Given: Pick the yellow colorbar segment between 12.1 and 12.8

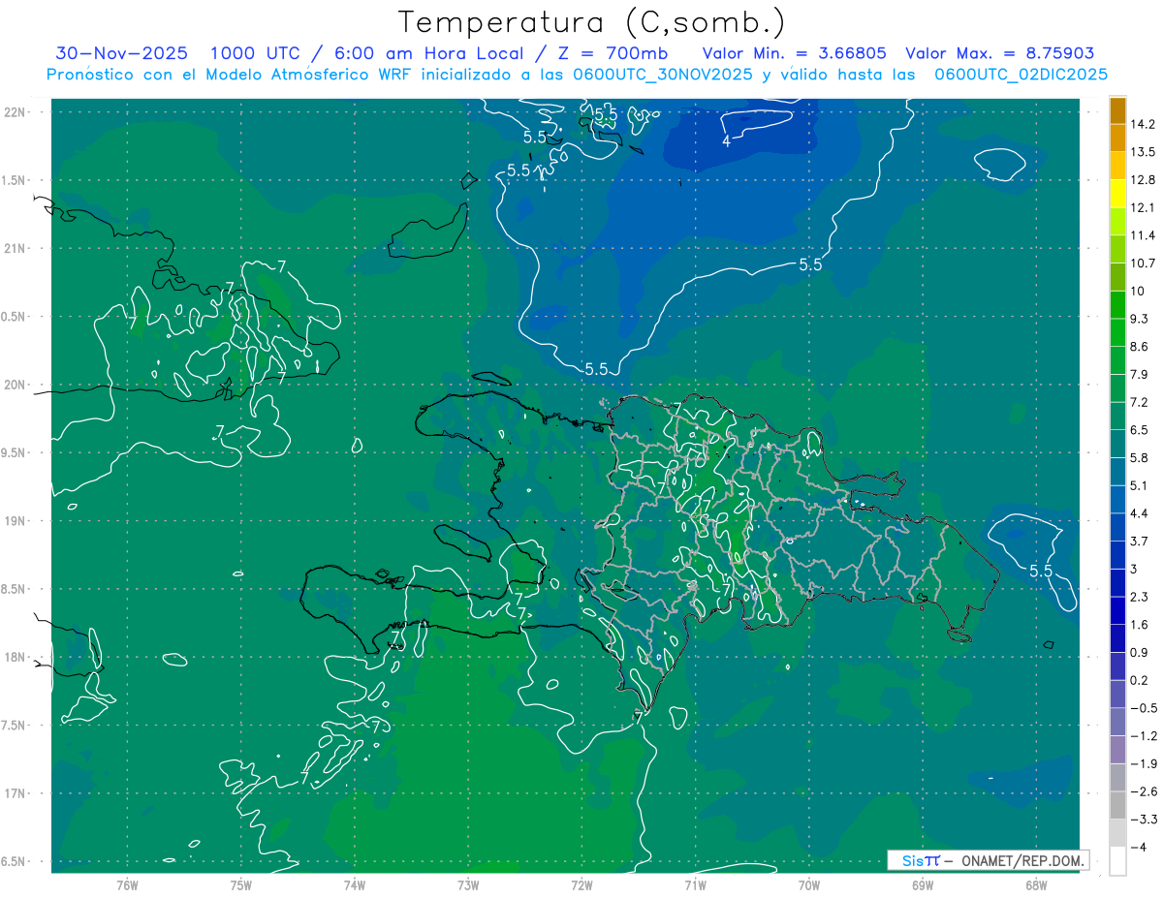Looking at the screenshot, I should pyautogui.click(x=1117, y=194).
